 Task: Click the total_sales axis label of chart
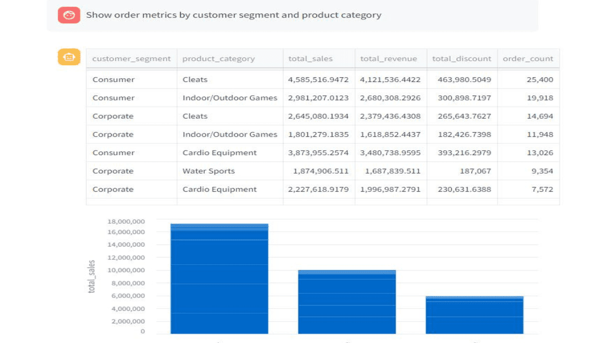pyautogui.click(x=92, y=276)
